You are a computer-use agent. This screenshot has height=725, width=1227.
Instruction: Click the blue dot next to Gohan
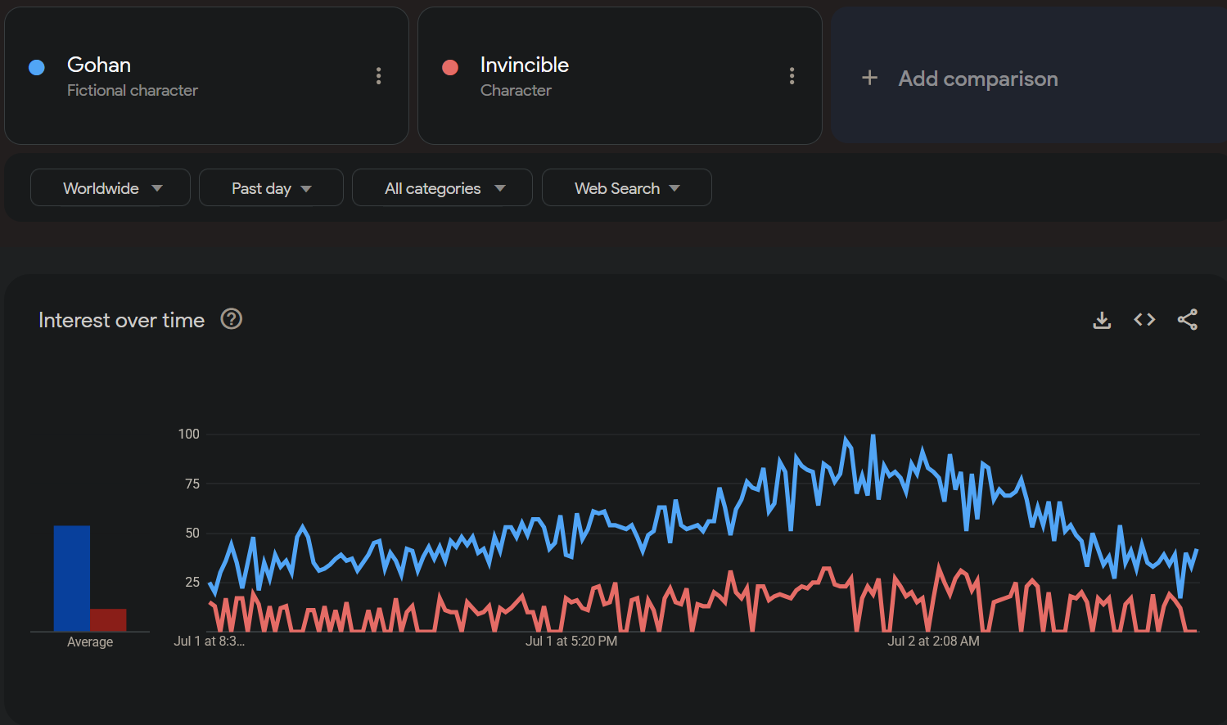pyautogui.click(x=36, y=67)
